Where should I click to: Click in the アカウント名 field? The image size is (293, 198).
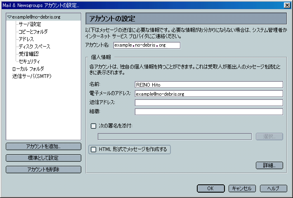147,45
